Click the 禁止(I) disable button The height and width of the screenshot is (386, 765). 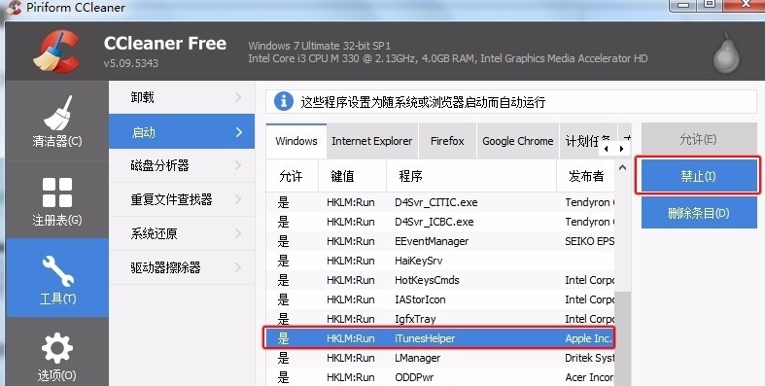tap(698, 176)
